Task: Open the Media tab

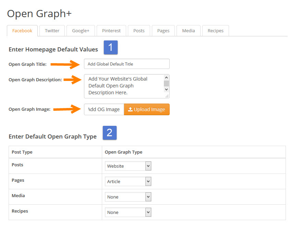Action: coord(189,31)
